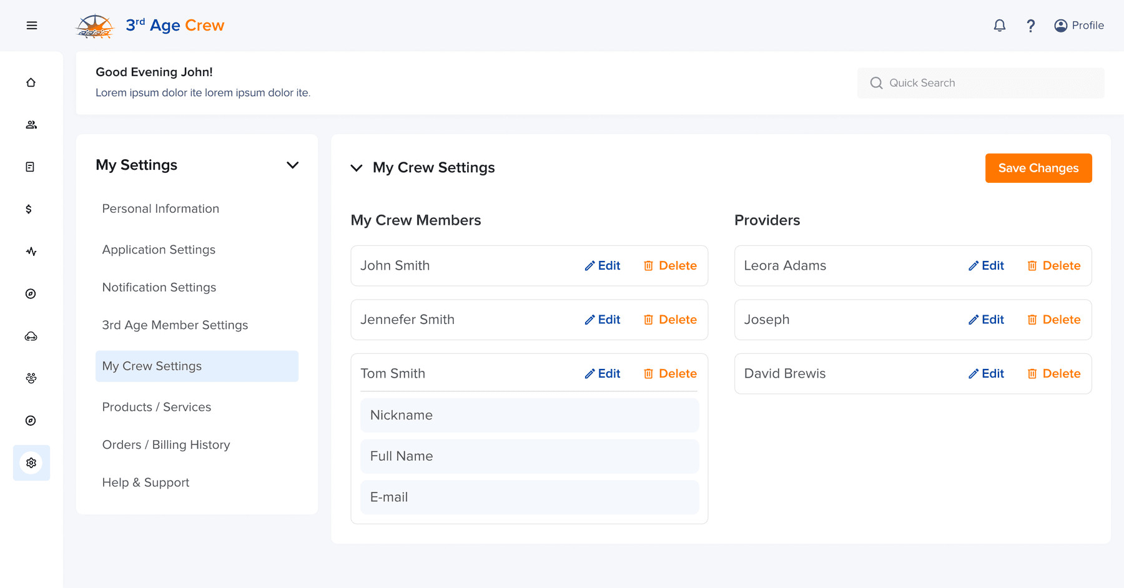Viewport: 1124px width, 588px height.
Task: Open Personal Information settings
Action: click(160, 208)
